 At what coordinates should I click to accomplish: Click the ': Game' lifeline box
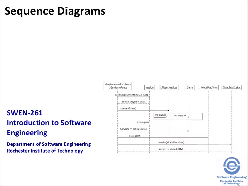click(x=189, y=87)
